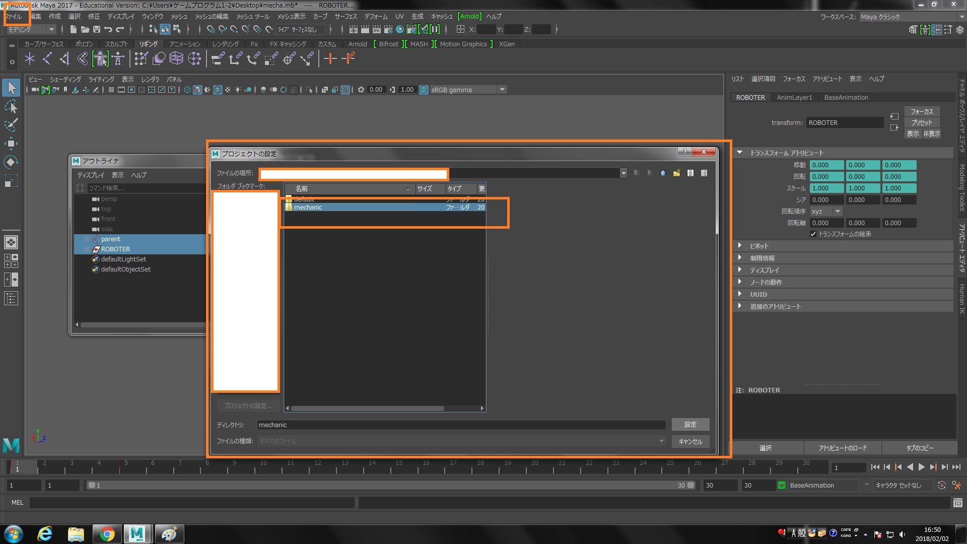This screenshot has height=544, width=967.
Task: Click timeline range slider bar
Action: pos(390,486)
